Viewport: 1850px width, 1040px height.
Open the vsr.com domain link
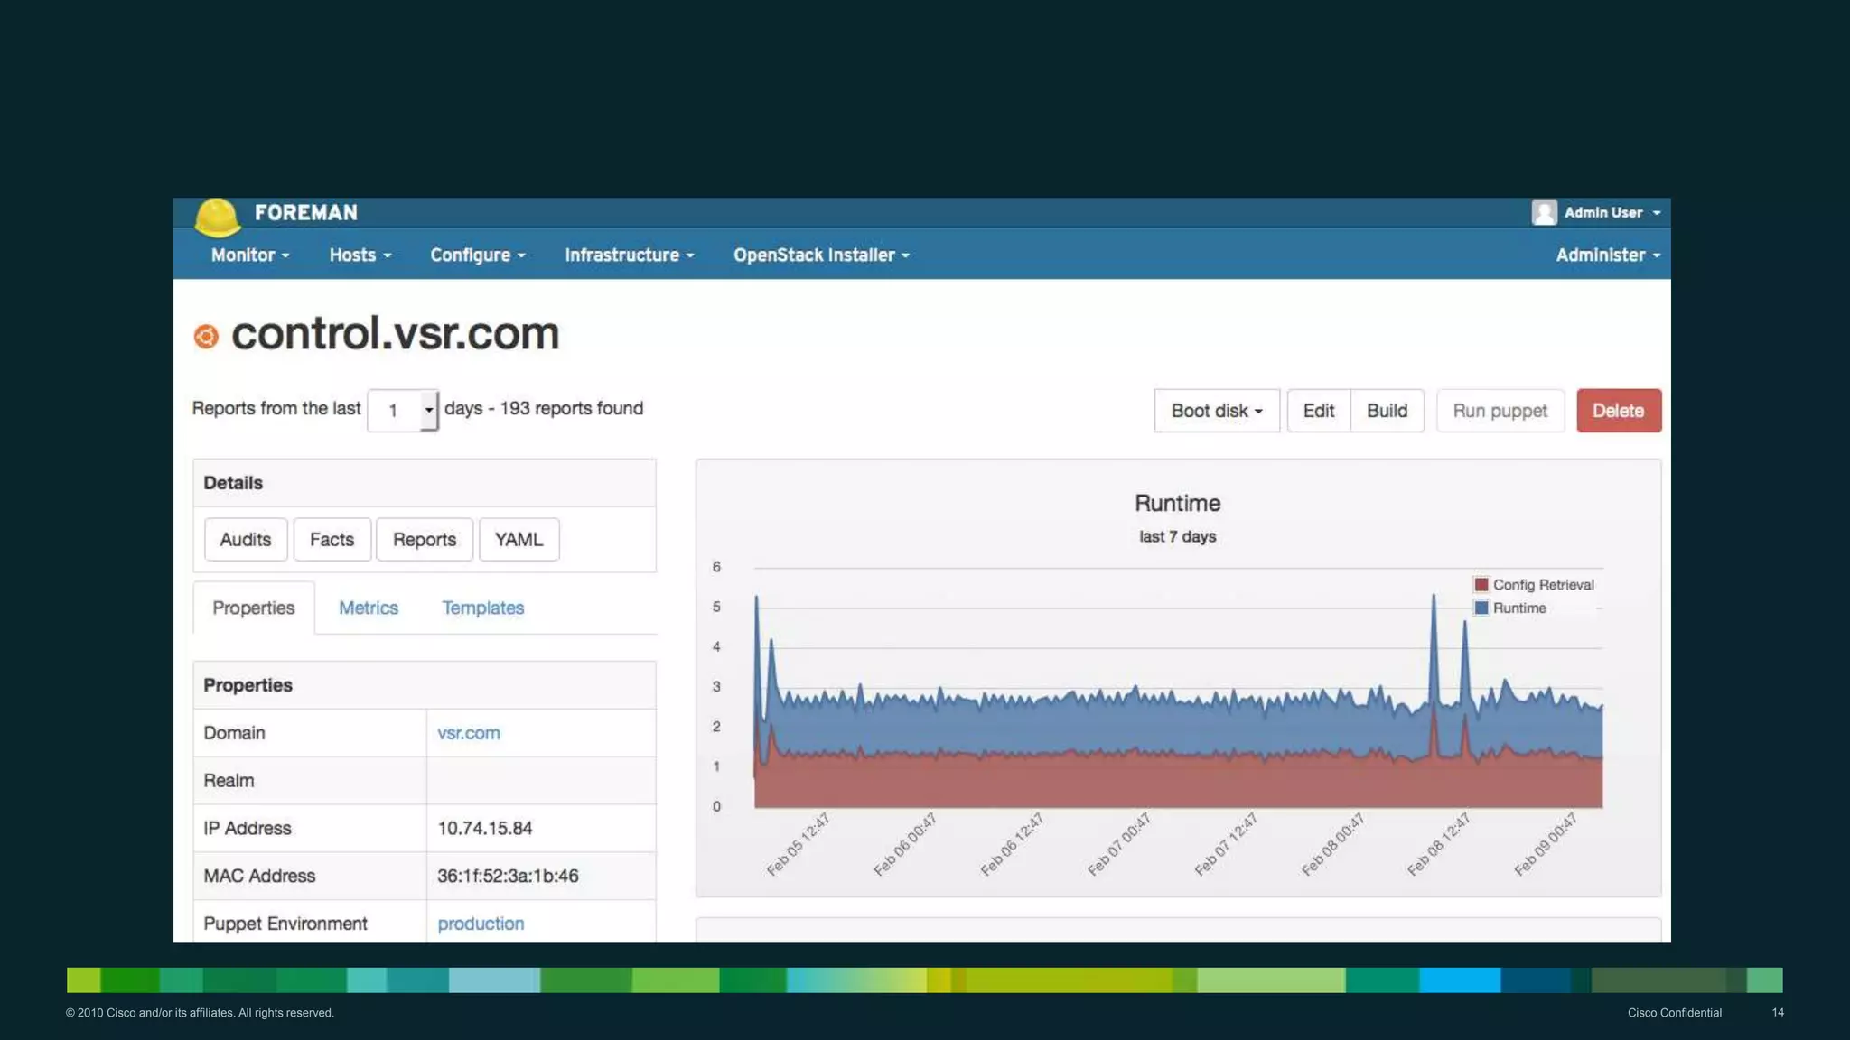click(x=468, y=733)
